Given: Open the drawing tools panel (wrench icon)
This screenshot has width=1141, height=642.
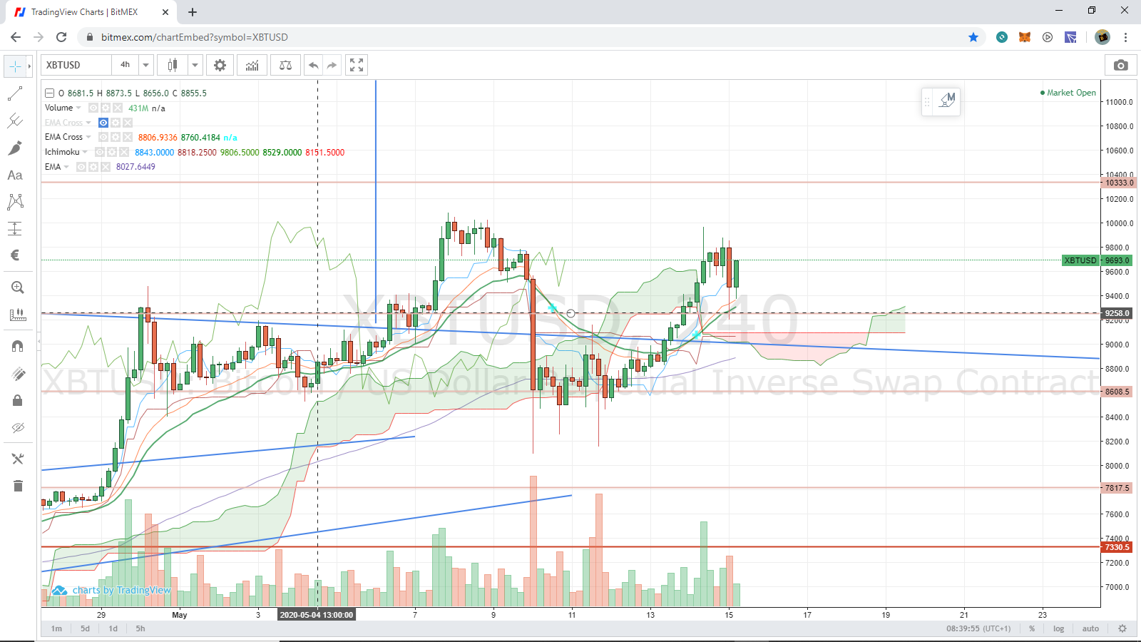Looking at the screenshot, I should coord(18,459).
